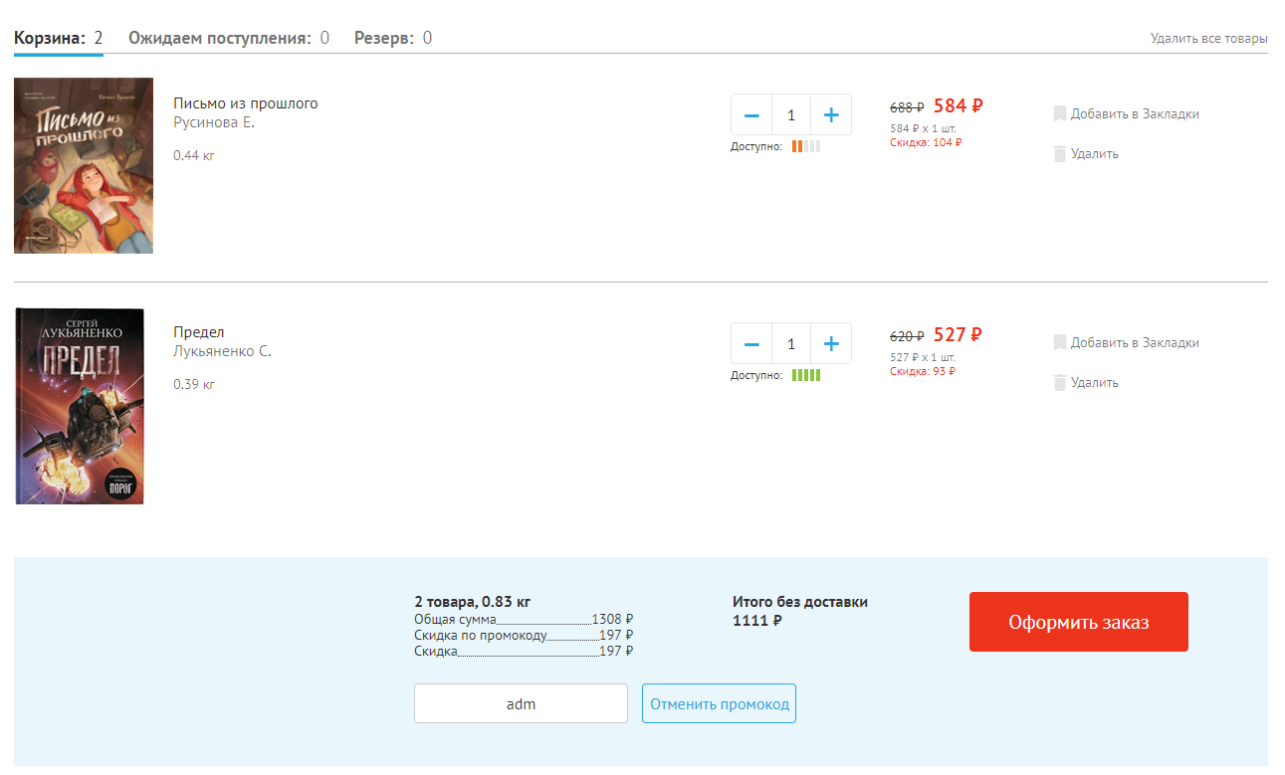
Task: Click the quantity field for Предел
Action: pyautogui.click(x=791, y=344)
